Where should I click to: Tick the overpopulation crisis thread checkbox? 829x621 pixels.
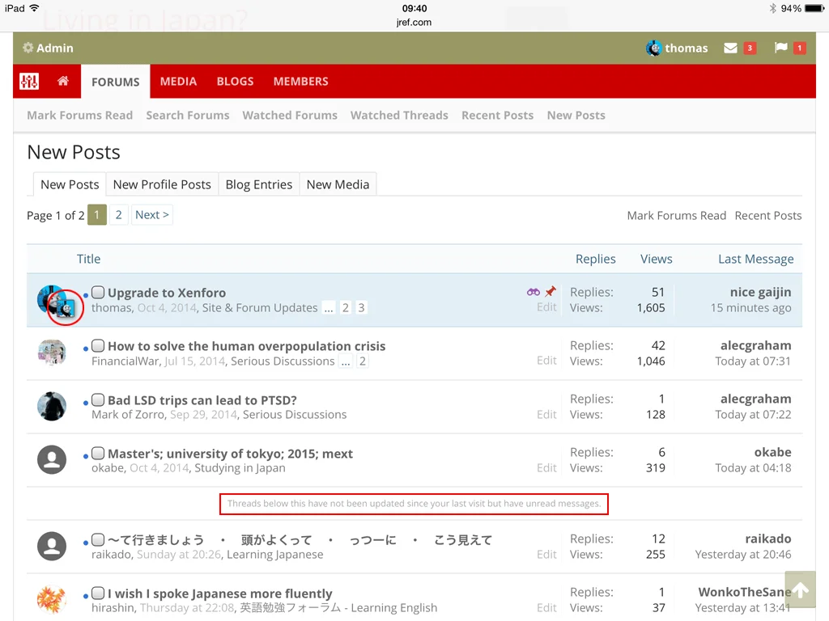pos(98,345)
